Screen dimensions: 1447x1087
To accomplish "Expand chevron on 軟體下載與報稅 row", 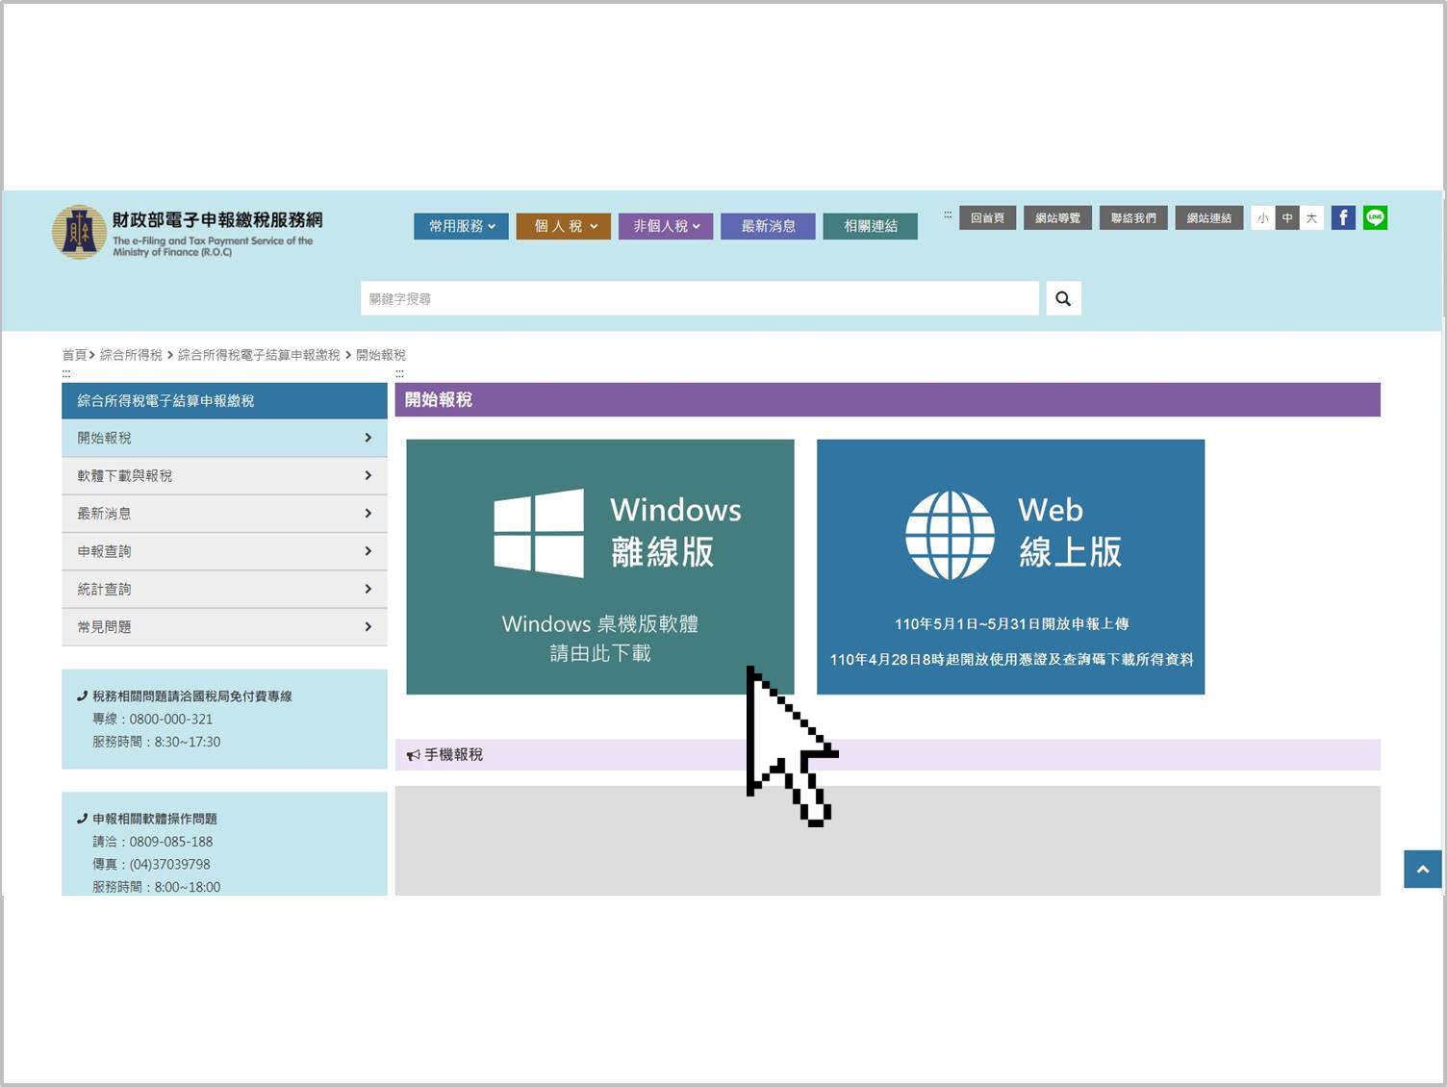I will point(368,475).
